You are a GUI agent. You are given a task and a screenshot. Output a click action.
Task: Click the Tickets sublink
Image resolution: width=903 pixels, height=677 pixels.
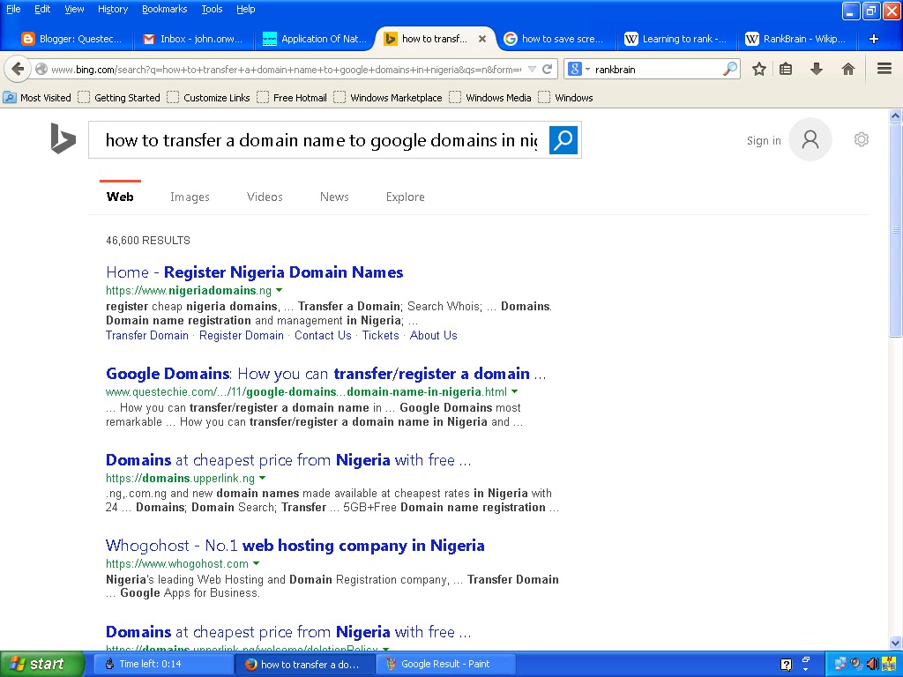point(380,336)
